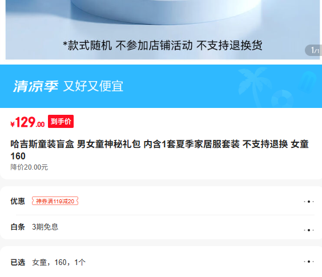This screenshot has width=322, height=277.
Task: Open more options on the 白条 row
Action: point(309,230)
